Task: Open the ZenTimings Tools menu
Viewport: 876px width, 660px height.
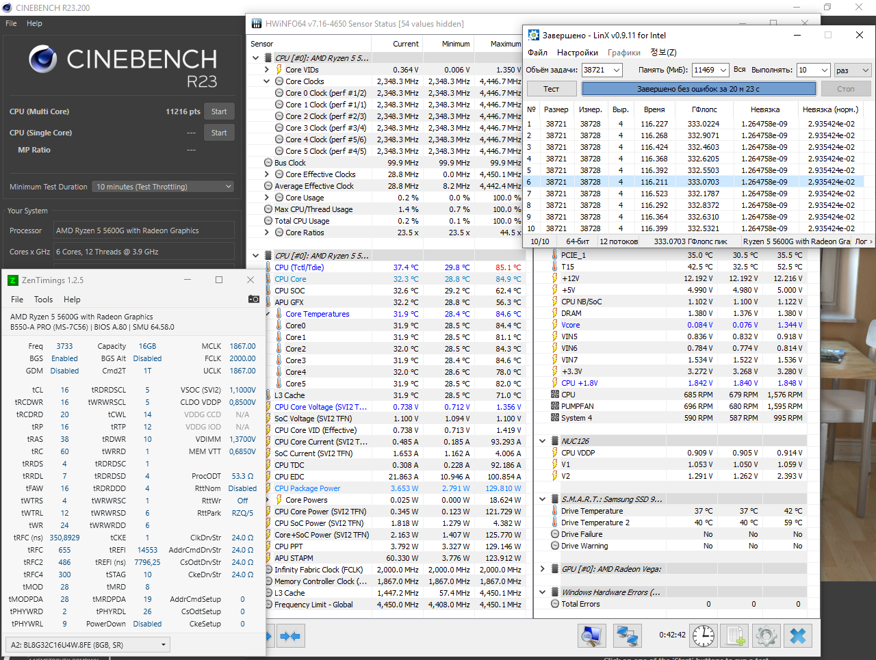Action: 43,300
